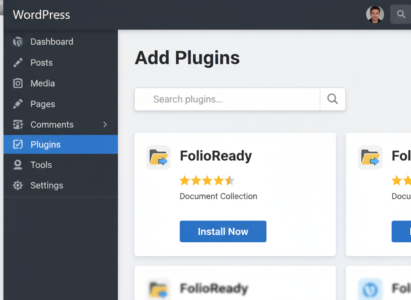Click the plugin search magnifier button

pos(333,99)
